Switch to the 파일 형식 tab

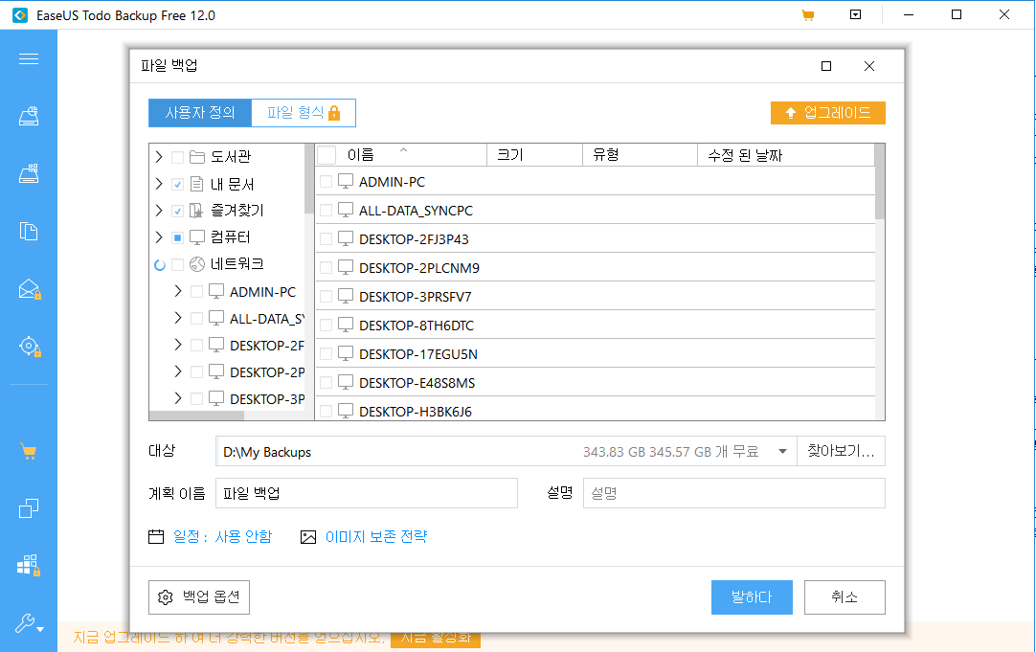pos(303,113)
